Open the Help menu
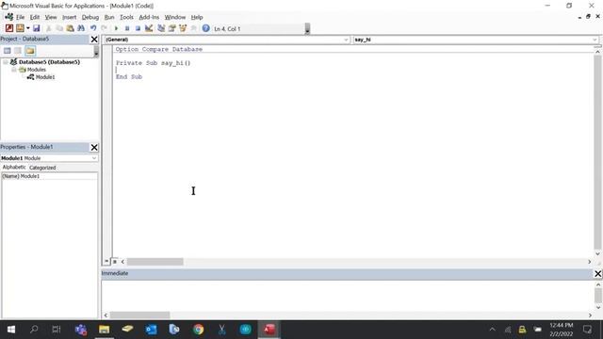The width and height of the screenshot is (603, 339). 197,17
